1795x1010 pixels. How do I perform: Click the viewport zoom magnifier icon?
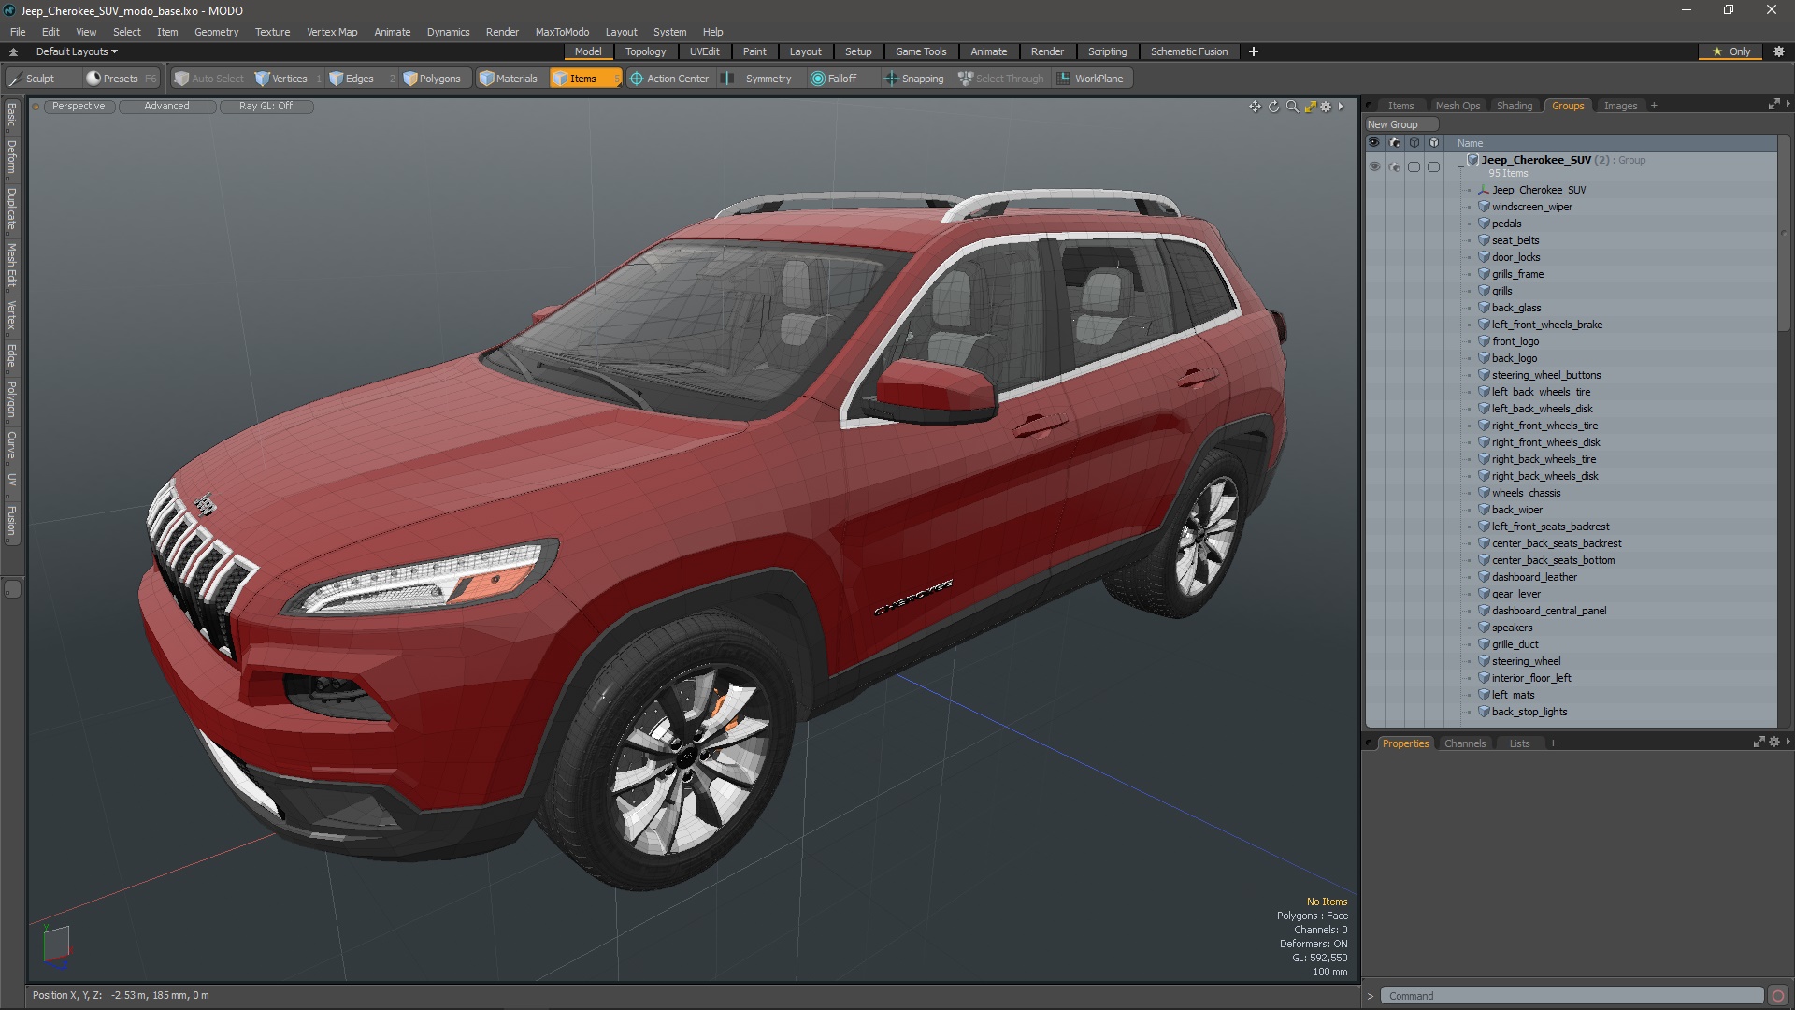pyautogui.click(x=1292, y=107)
